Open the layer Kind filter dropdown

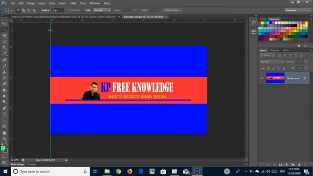click(x=267, y=55)
